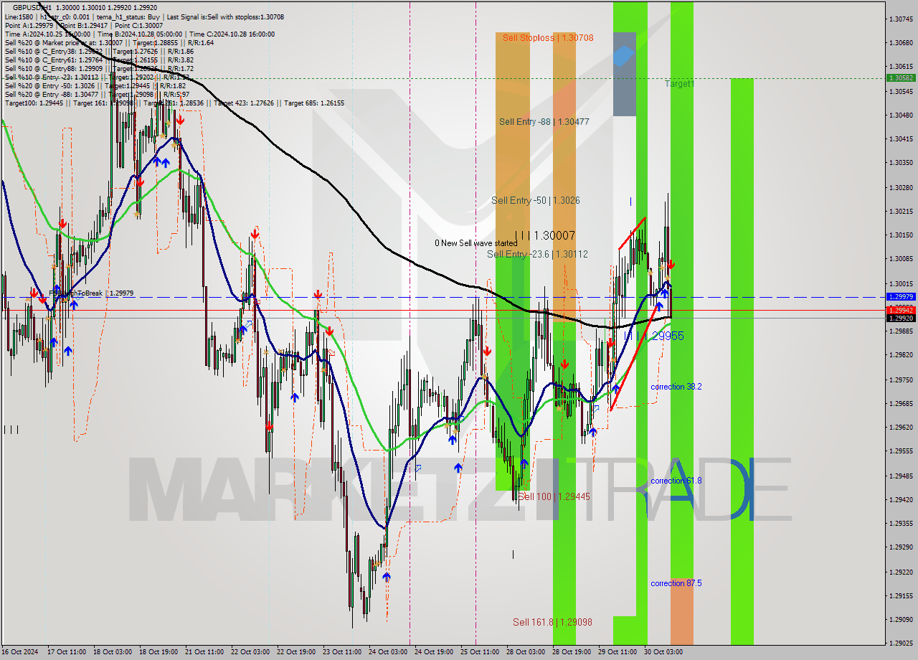918x660 pixels.
Task: Click the '25 Oct 11:00' time axis label
Action: tap(479, 652)
